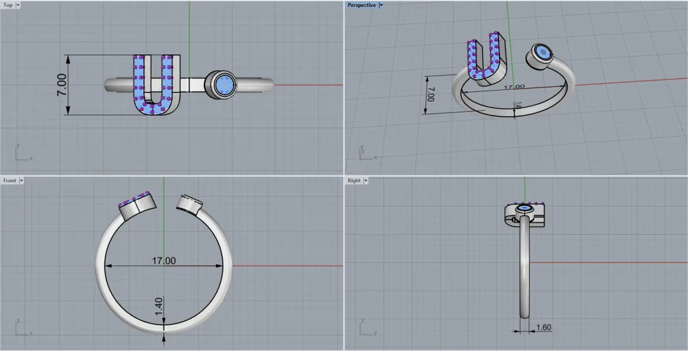
Task: Activate the Perspective viewport title label
Action: pos(362,5)
